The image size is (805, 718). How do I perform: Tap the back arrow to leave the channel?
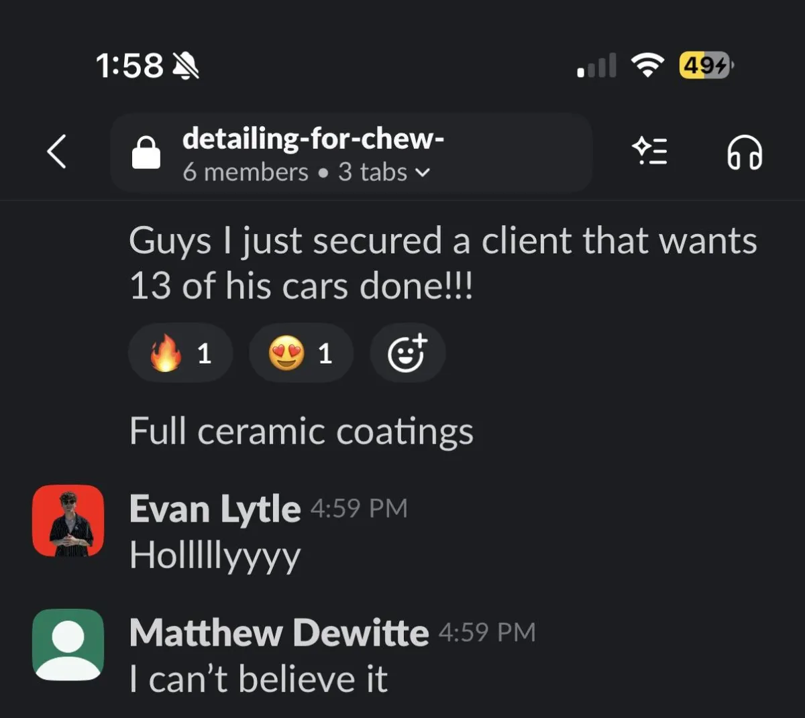(x=57, y=152)
